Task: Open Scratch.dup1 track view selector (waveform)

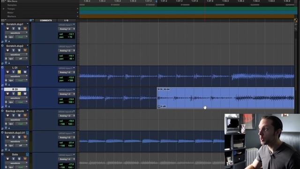Action: [16, 33]
